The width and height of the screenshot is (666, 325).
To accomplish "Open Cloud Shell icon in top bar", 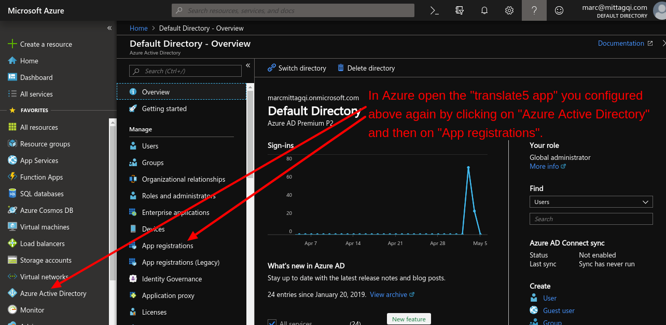I will (435, 10).
